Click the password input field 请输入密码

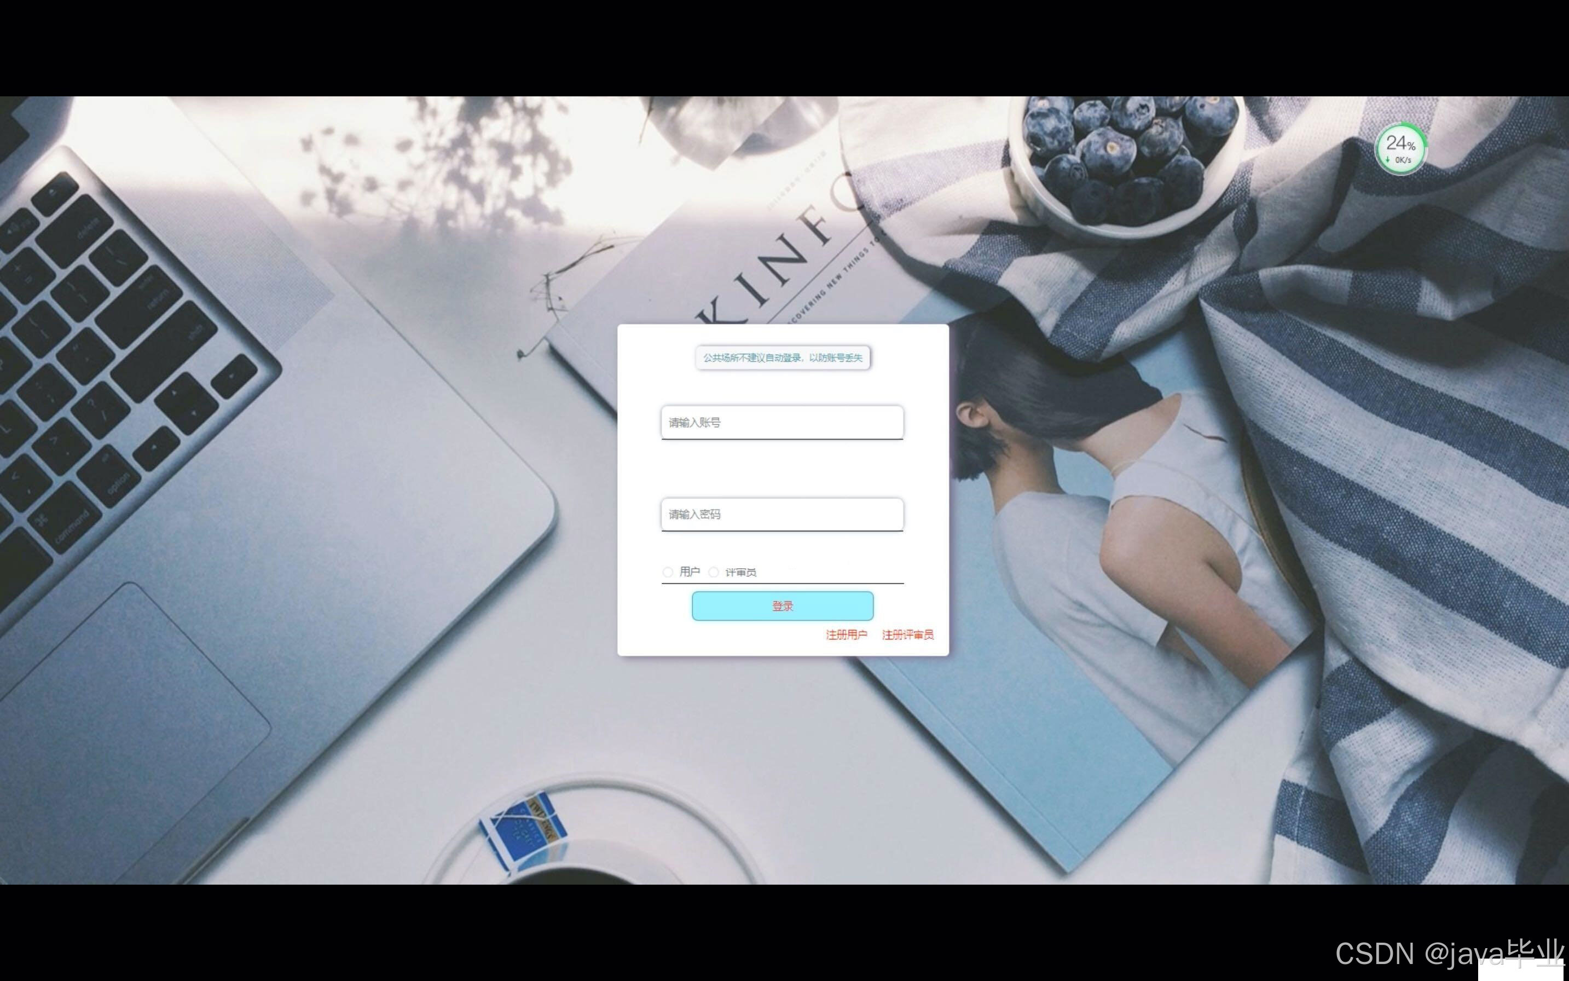coord(782,515)
